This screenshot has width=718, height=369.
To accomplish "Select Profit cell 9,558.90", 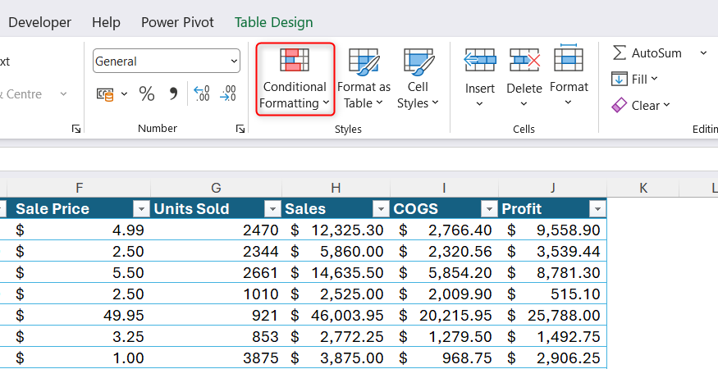I will pyautogui.click(x=553, y=230).
